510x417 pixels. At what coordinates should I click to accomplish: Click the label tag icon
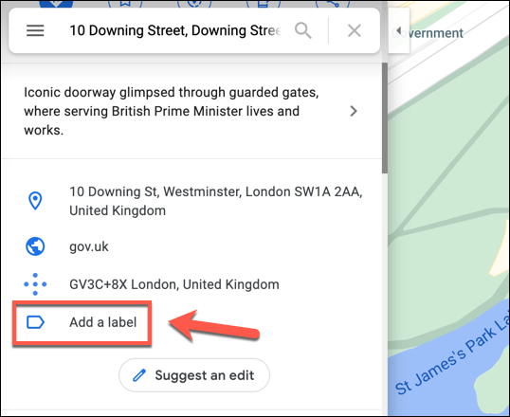click(35, 322)
